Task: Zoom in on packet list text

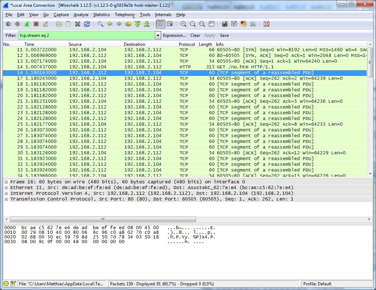Action: point(184,24)
